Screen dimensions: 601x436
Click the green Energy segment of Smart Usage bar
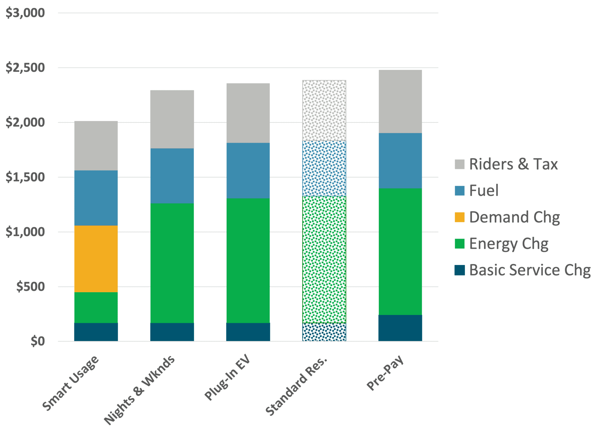(96, 307)
